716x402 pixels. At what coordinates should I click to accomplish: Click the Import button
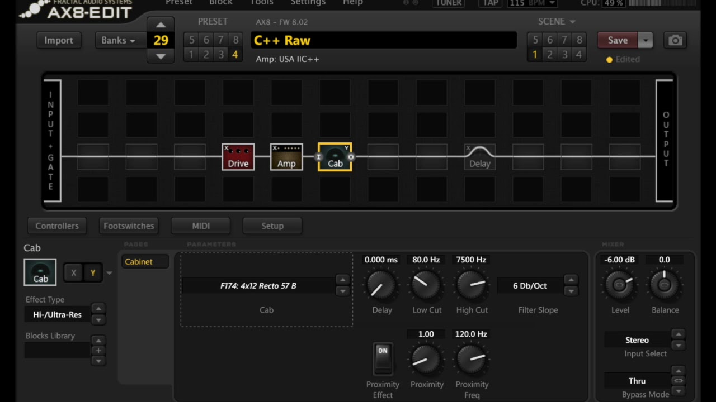pos(59,40)
